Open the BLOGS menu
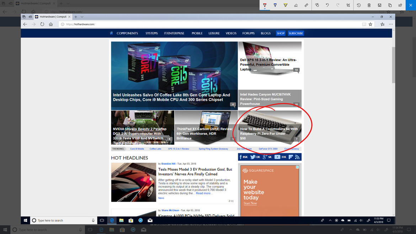The height and width of the screenshot is (234, 416). [x=266, y=33]
